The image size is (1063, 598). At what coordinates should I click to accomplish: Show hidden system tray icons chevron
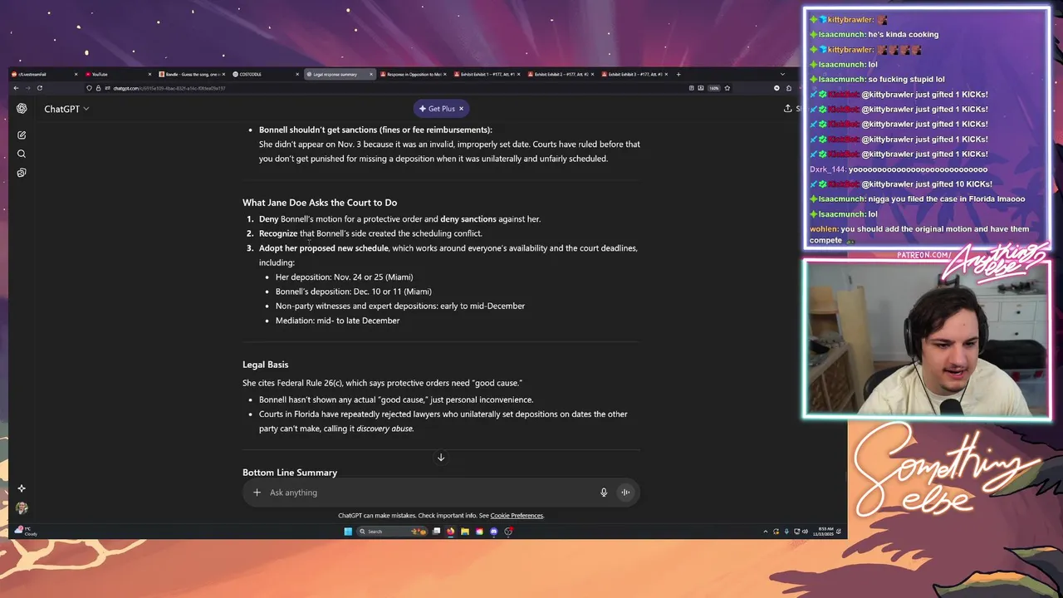[766, 532]
